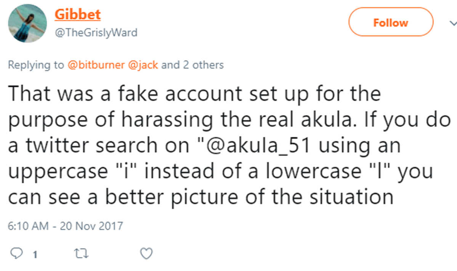Open the @bitburner mention link
Image resolution: width=457 pixels, height=271 pixels.
coord(96,65)
